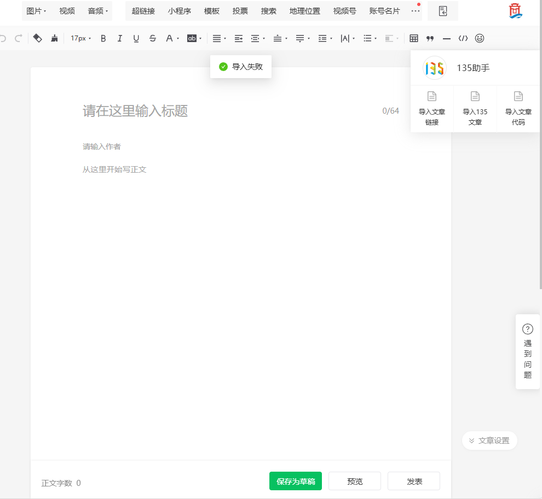
Task: Open the letter spacing dropdown
Action: (348, 38)
